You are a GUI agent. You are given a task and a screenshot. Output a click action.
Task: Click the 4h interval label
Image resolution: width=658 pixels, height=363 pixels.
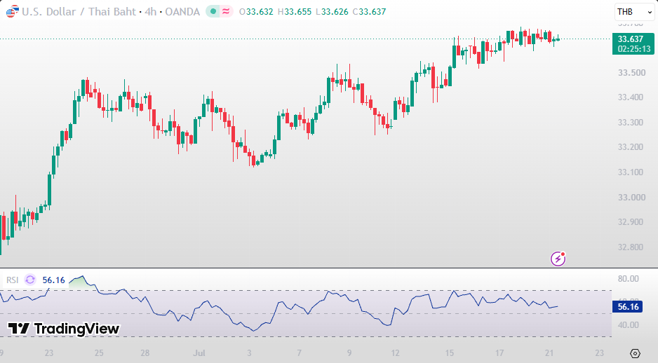click(x=150, y=12)
